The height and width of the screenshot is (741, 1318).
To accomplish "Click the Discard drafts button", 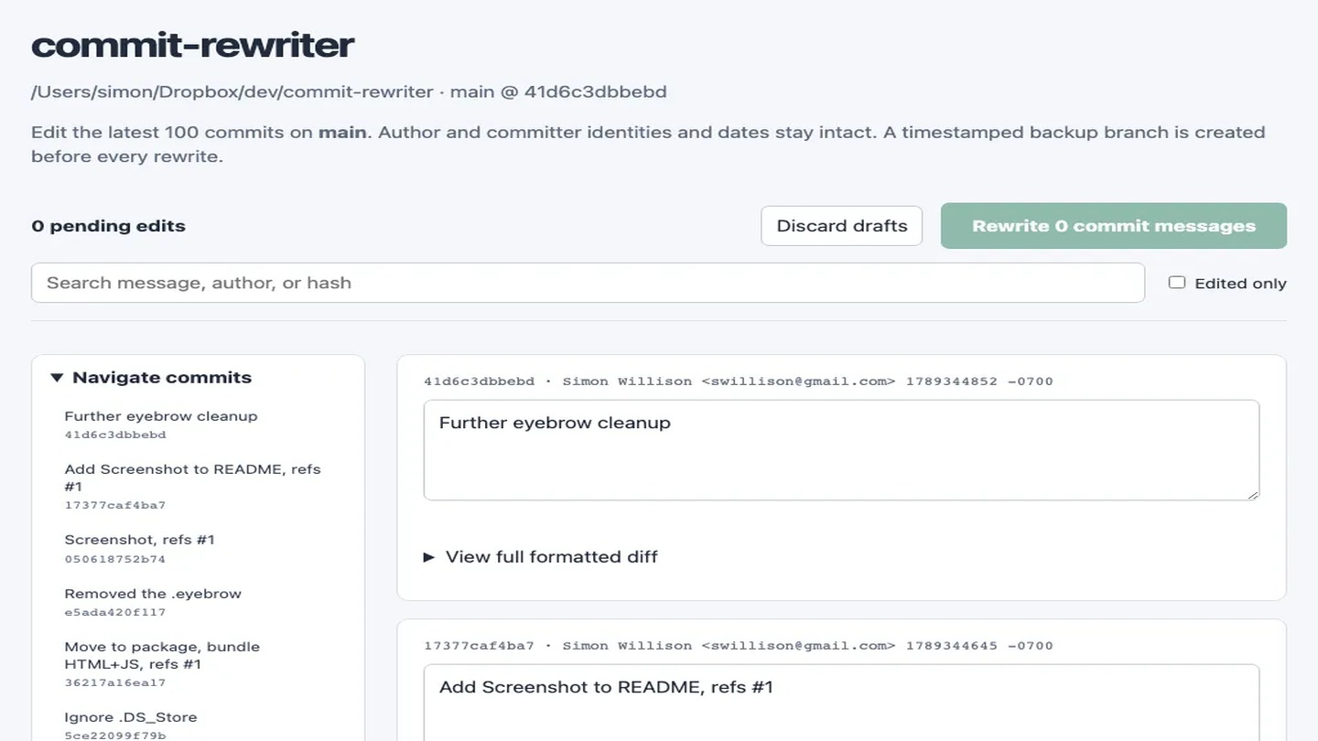I will click(842, 226).
